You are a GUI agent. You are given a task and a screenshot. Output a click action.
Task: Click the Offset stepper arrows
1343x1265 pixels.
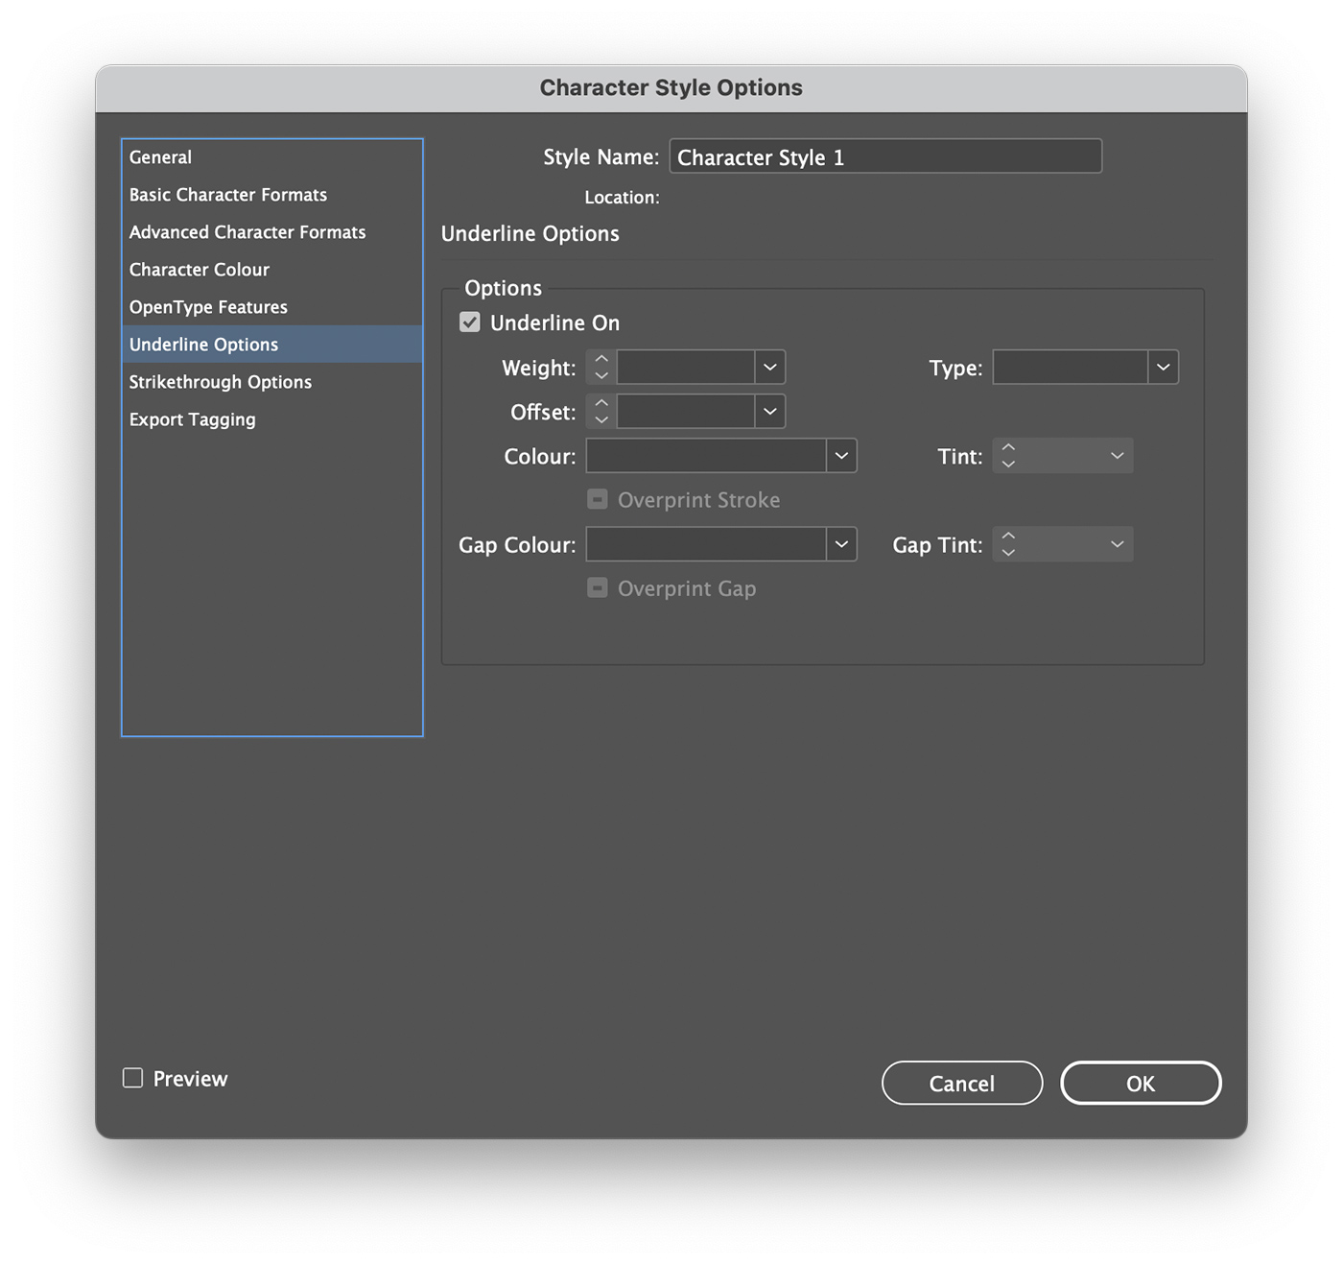(601, 412)
